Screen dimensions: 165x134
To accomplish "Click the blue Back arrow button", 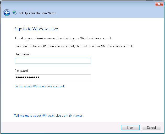I will pyautogui.click(x=7, y=13).
